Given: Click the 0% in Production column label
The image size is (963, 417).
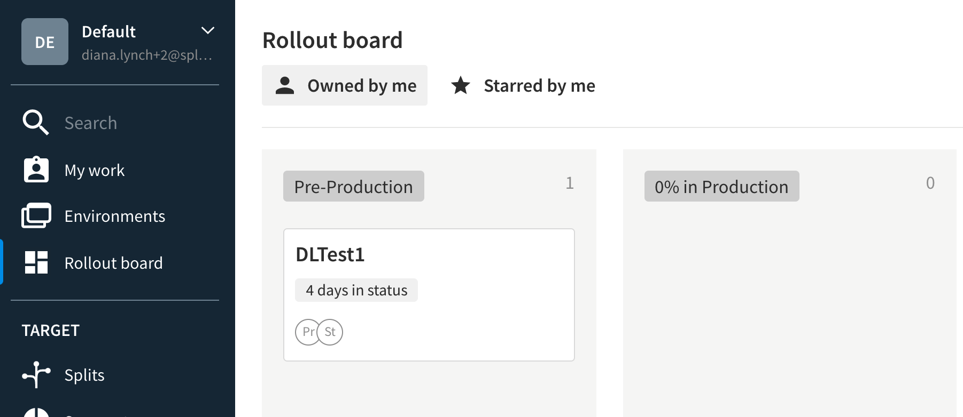Looking at the screenshot, I should (x=722, y=186).
